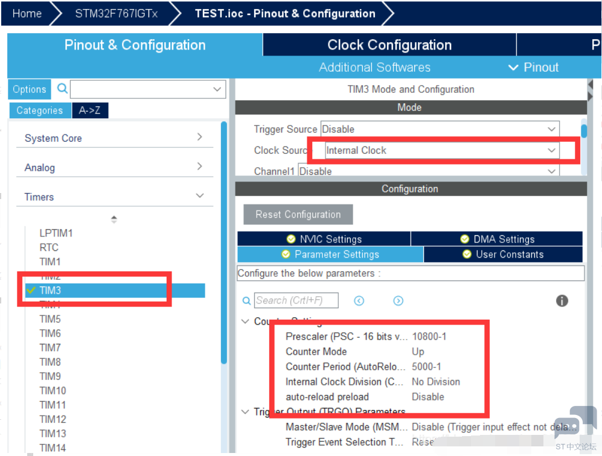This screenshot has height=456, width=602.
Task: Switch to the Clock Configuration tab
Action: tap(389, 45)
